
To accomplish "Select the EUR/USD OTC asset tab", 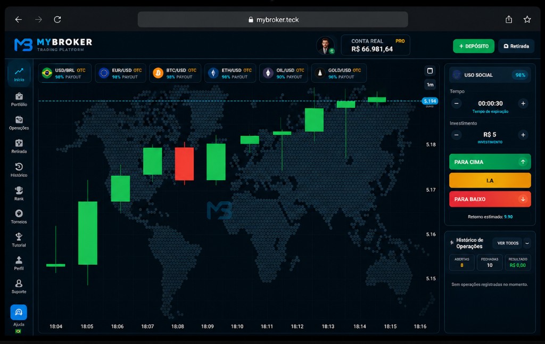I will (x=120, y=73).
